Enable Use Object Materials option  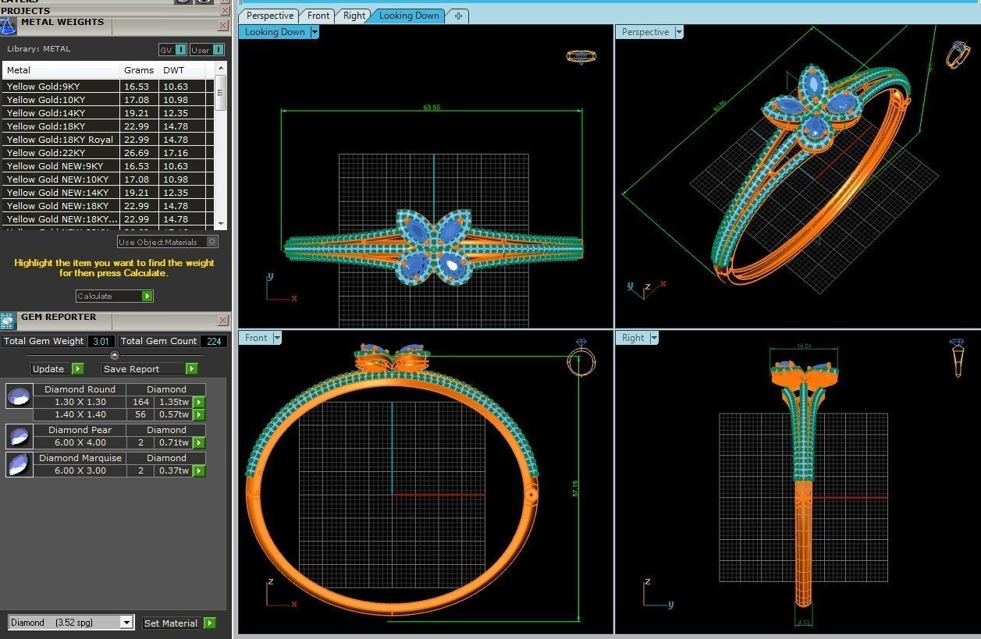click(x=167, y=242)
